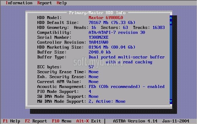Click the Security Erase Time label
Viewport: 197px width, 124px height.
coord(62,72)
